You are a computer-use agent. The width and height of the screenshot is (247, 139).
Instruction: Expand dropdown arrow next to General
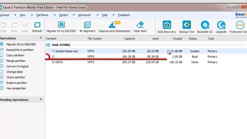[15, 15]
